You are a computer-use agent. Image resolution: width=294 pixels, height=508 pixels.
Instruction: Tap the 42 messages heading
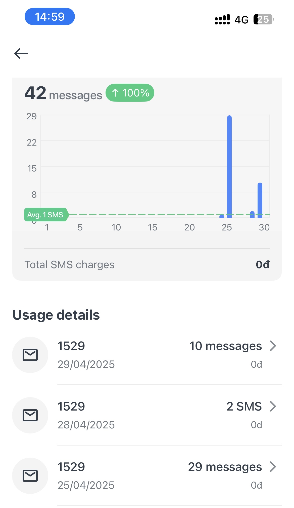click(63, 93)
